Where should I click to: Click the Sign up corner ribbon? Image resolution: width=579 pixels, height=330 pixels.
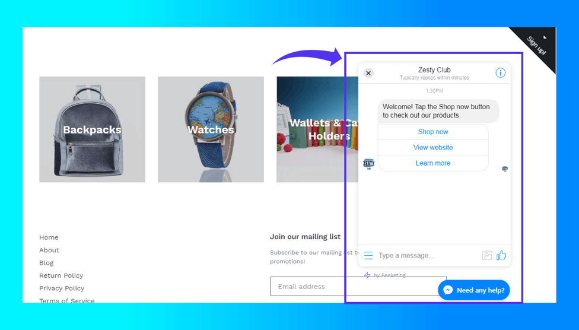pos(537,45)
